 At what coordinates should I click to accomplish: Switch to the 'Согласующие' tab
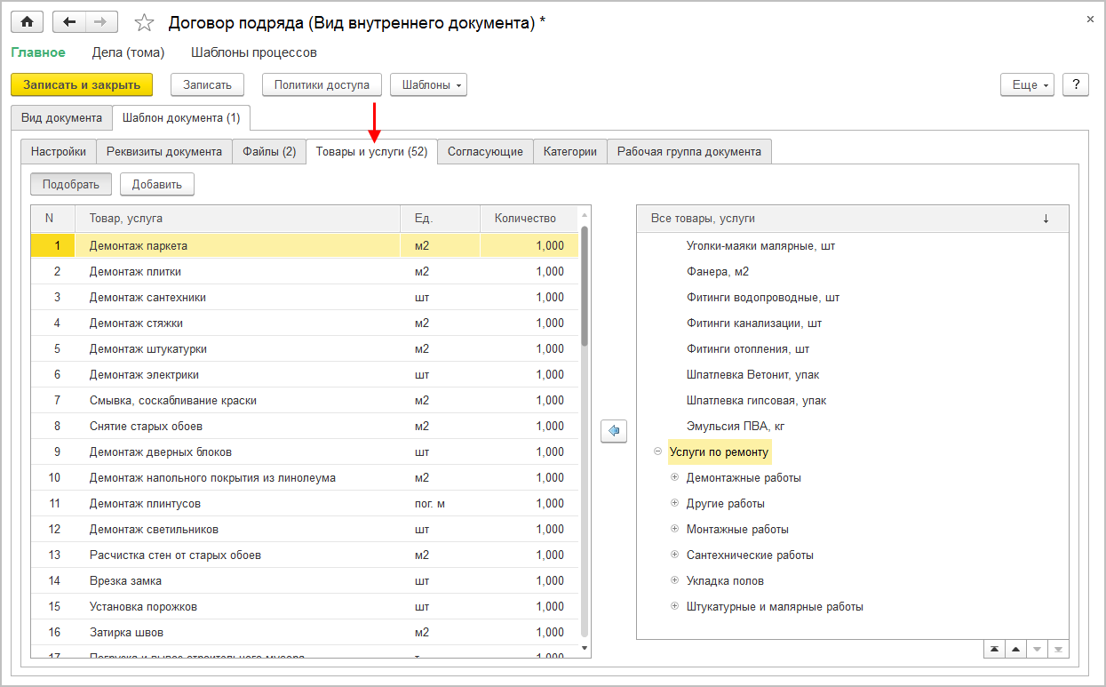click(x=485, y=152)
